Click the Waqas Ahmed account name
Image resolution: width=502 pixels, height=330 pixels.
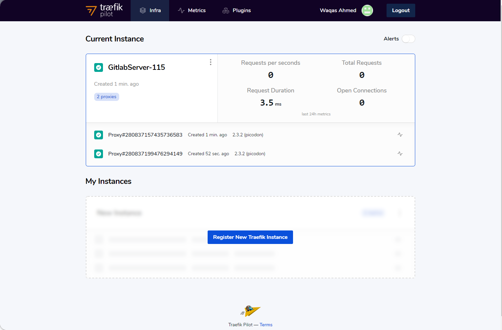pyautogui.click(x=338, y=10)
